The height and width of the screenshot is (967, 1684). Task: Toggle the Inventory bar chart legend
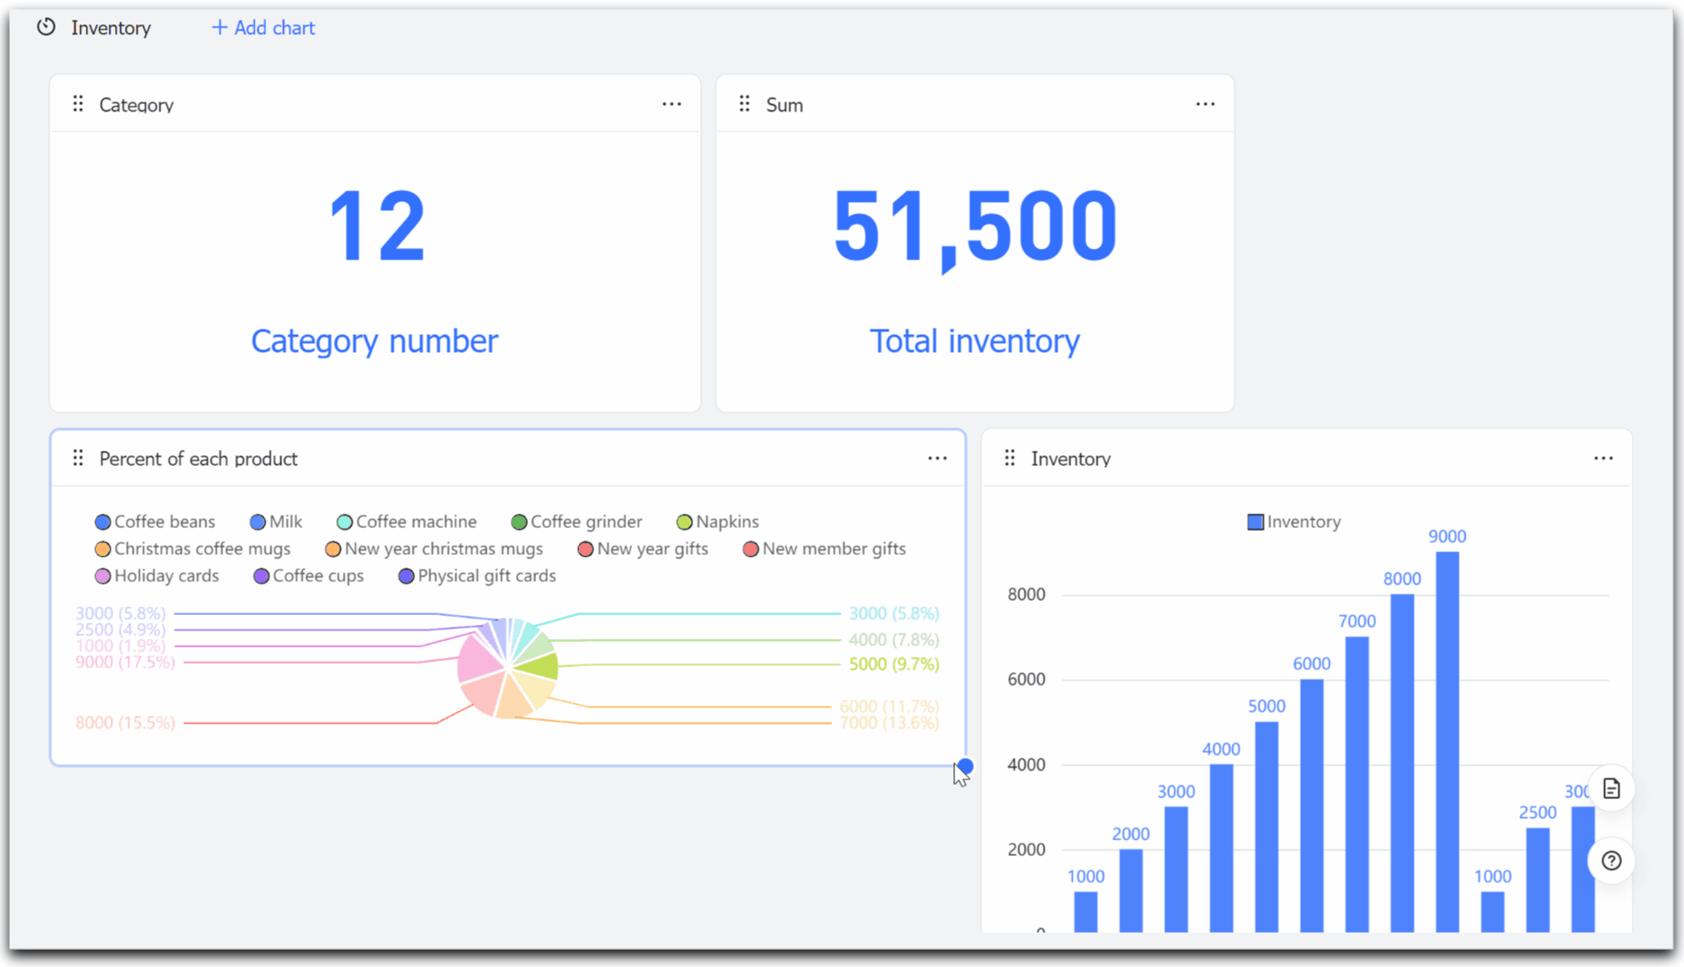click(1294, 522)
